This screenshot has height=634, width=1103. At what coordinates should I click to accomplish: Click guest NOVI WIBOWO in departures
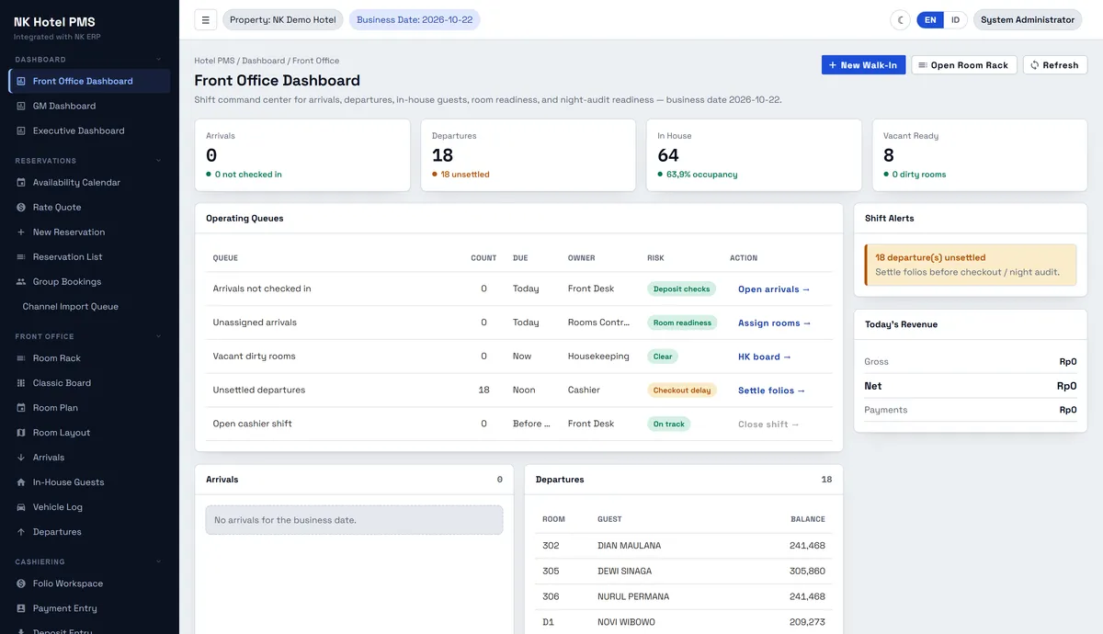626,622
